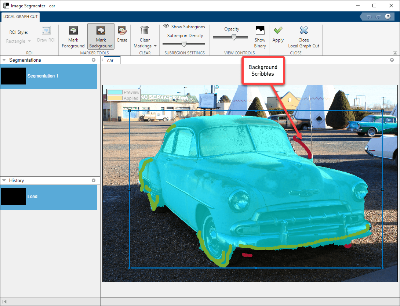400x306 pixels.
Task: Open the ROI Style Rectangle dropdown
Action: point(18,41)
